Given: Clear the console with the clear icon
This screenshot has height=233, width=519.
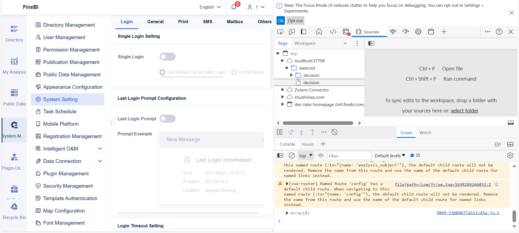Looking at the screenshot, I should (x=292, y=156).
